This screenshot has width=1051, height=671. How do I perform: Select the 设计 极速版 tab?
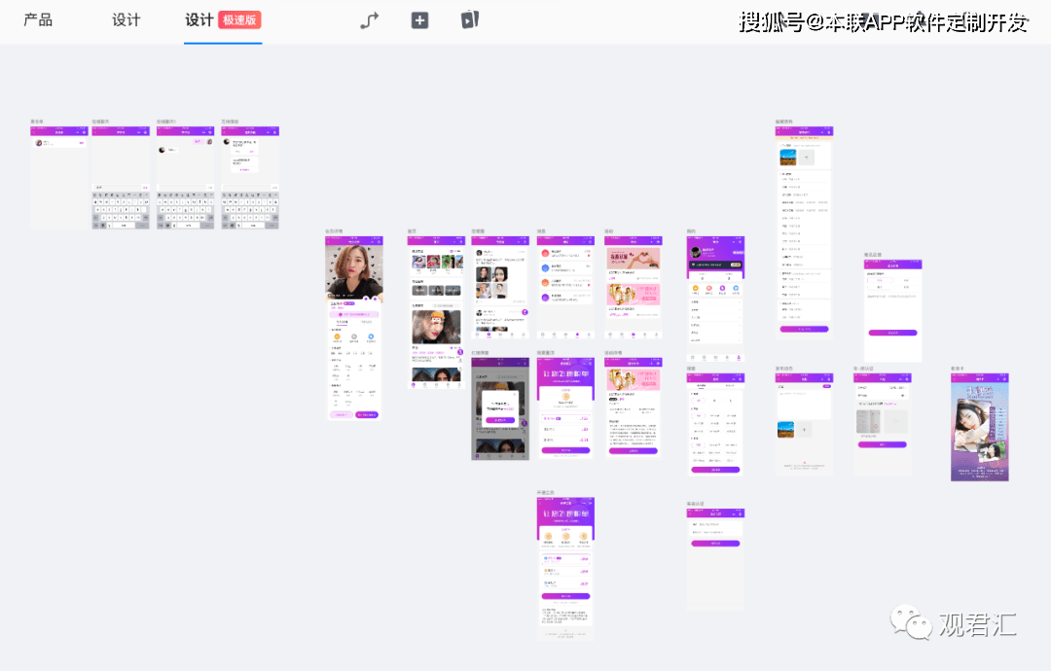tap(223, 20)
